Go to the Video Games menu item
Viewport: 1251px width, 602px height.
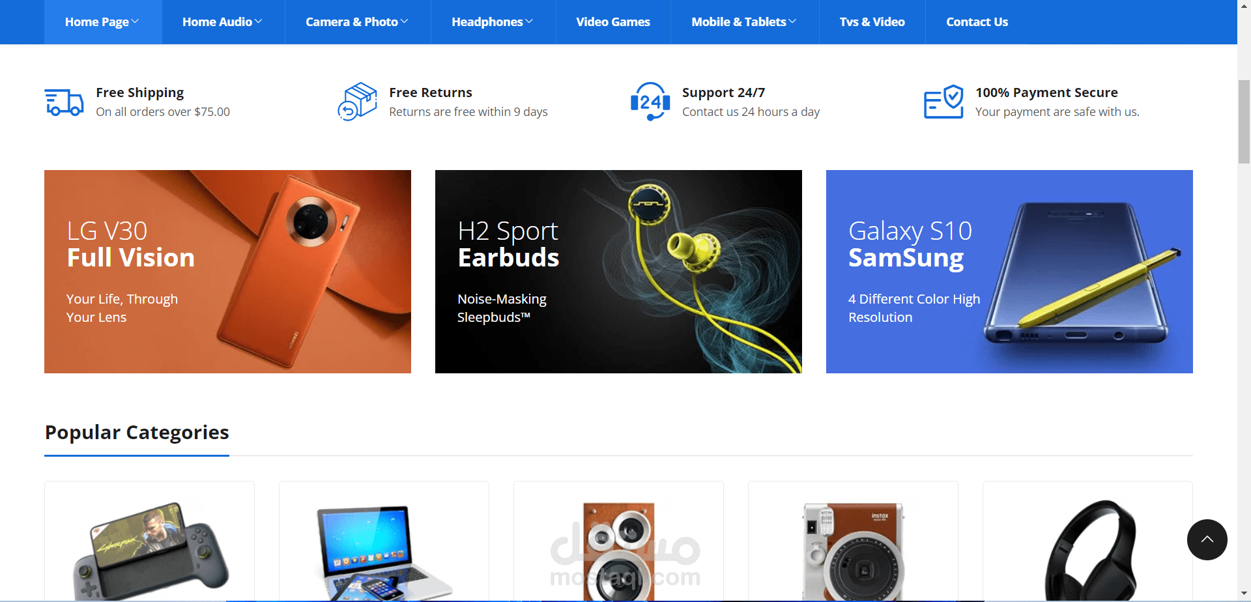pos(613,22)
